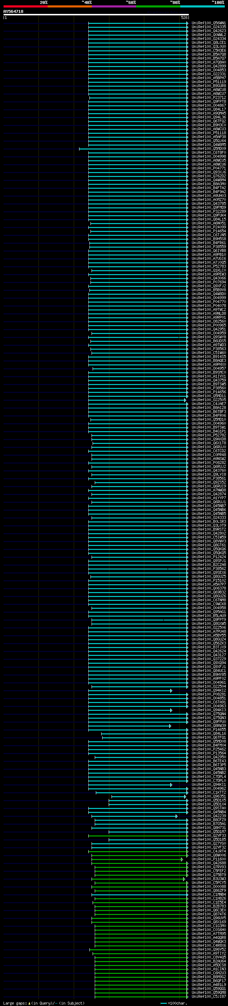The width and height of the screenshot is (228, 1006).
Task: Select label UniRef100_Q94KI3
Action: coord(208,711)
